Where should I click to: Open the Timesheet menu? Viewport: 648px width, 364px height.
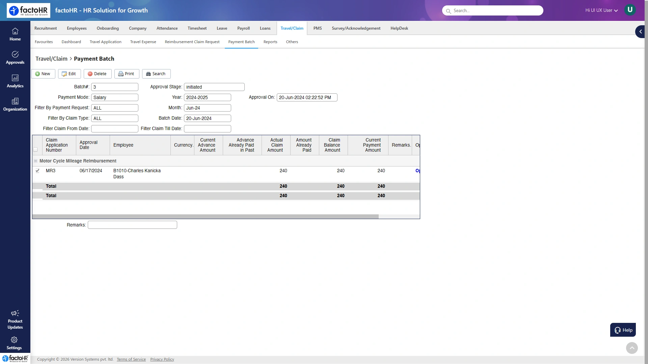point(197,28)
